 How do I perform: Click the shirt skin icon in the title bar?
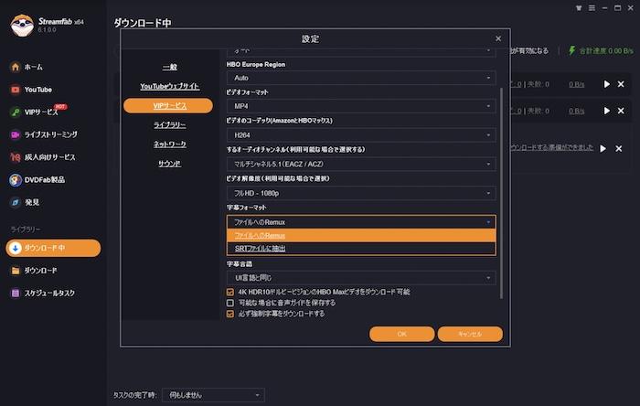pyautogui.click(x=579, y=8)
